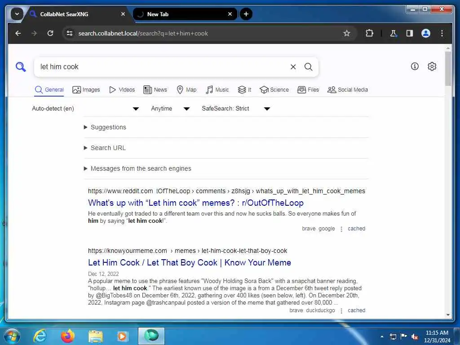Image resolution: width=460 pixels, height=345 pixels.
Task: Open result options dots for Know Your Meme
Action: click(341, 311)
